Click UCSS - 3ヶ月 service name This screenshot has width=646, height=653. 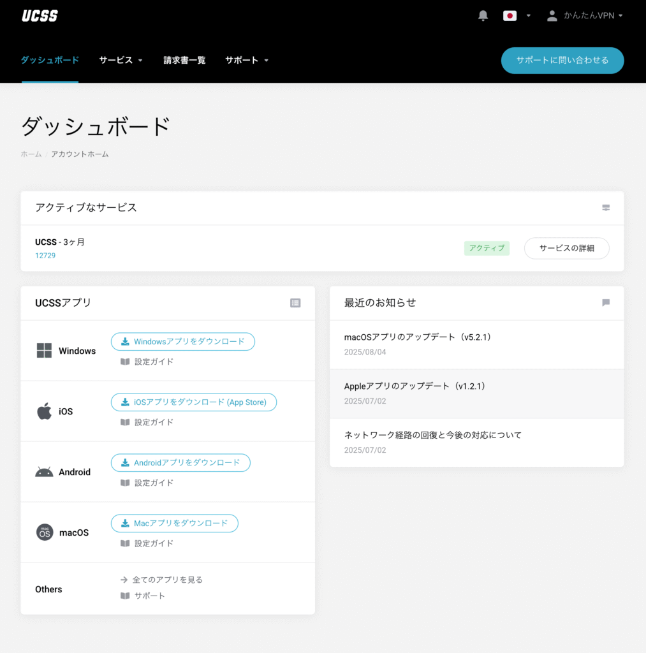pos(60,242)
